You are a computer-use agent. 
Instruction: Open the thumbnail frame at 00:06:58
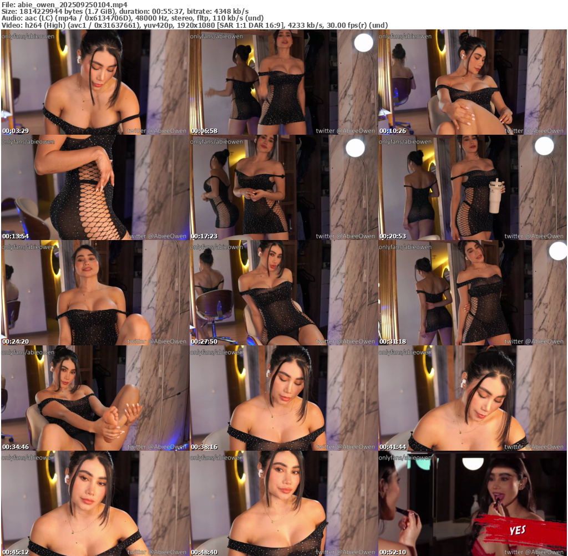283,82
